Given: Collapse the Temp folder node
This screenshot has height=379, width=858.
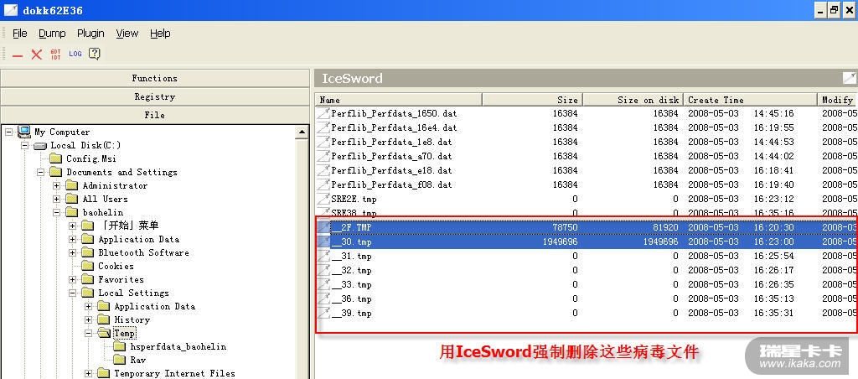Looking at the screenshot, I should [88, 333].
